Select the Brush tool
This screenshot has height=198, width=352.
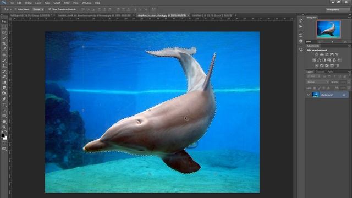(4, 61)
